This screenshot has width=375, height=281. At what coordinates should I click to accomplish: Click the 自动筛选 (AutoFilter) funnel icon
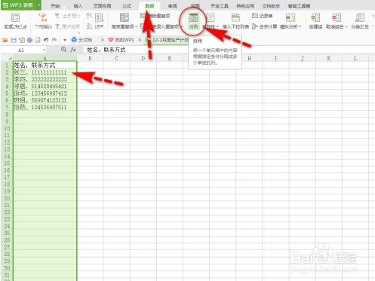(43, 17)
